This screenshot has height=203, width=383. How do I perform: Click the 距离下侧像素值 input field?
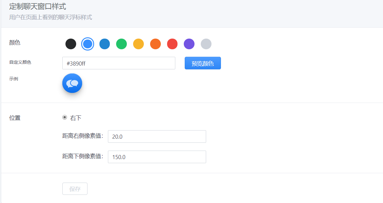point(157,157)
